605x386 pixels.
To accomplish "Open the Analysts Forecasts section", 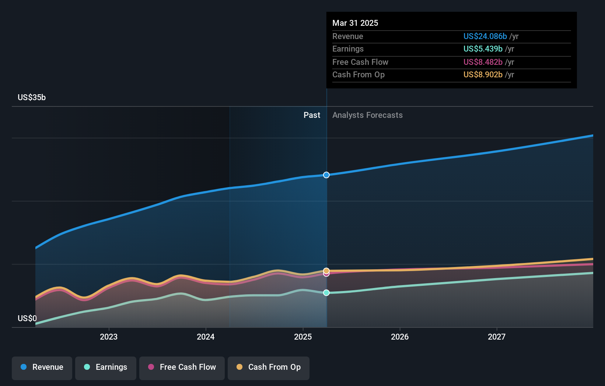I will click(x=367, y=115).
